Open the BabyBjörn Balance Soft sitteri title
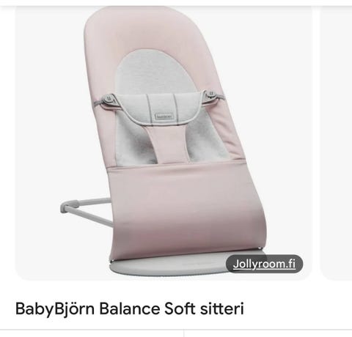 [130, 308]
